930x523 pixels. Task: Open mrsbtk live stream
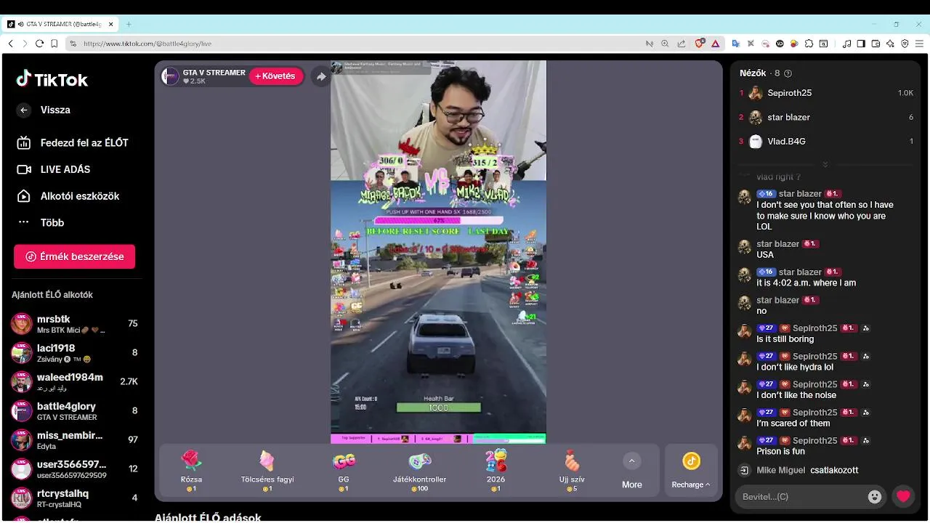(x=74, y=324)
